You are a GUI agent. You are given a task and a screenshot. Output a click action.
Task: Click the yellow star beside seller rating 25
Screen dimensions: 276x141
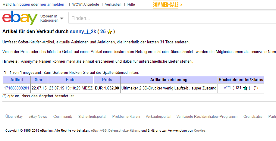tap(110, 32)
